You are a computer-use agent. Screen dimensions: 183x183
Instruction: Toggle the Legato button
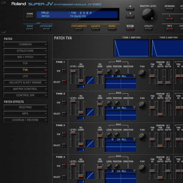[x=96, y=29]
